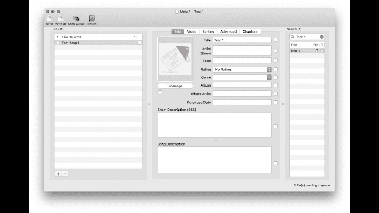Switch to the Chapters tab
Viewport: 379px width, 213px height.
[250, 32]
